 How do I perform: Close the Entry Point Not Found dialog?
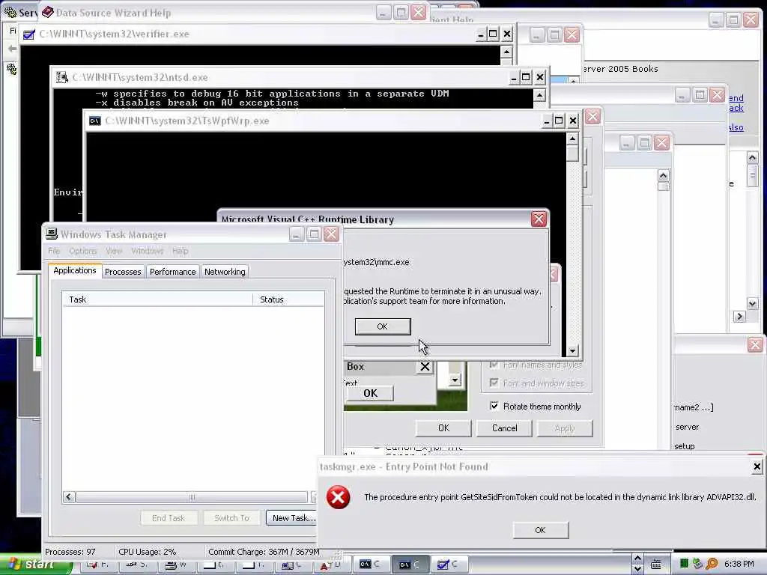pos(757,466)
